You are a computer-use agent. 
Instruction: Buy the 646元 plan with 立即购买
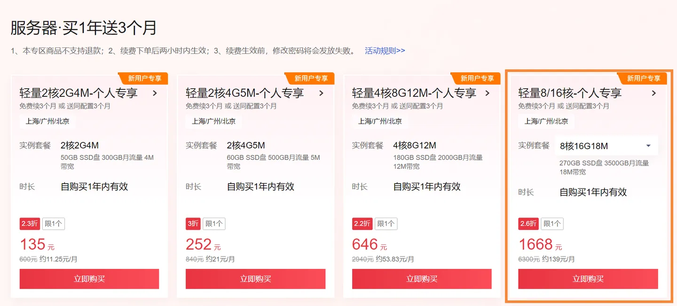(x=422, y=279)
